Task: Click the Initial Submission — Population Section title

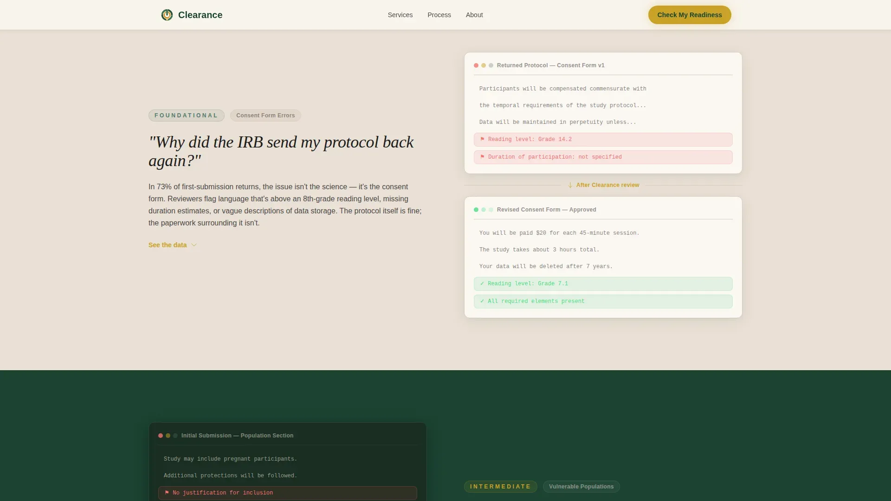Action: 237,436
